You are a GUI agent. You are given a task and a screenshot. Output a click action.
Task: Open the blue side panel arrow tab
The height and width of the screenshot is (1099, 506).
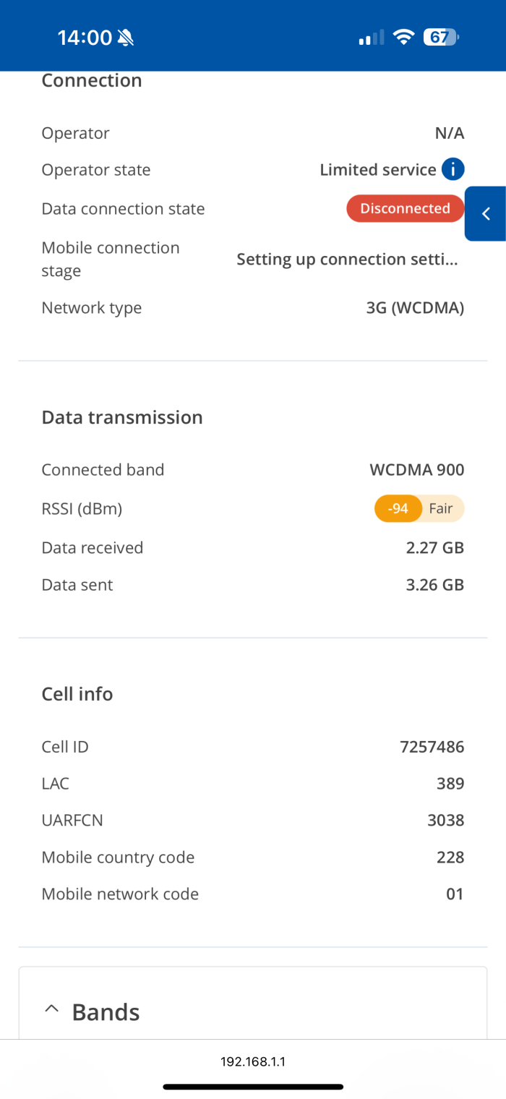click(x=486, y=213)
